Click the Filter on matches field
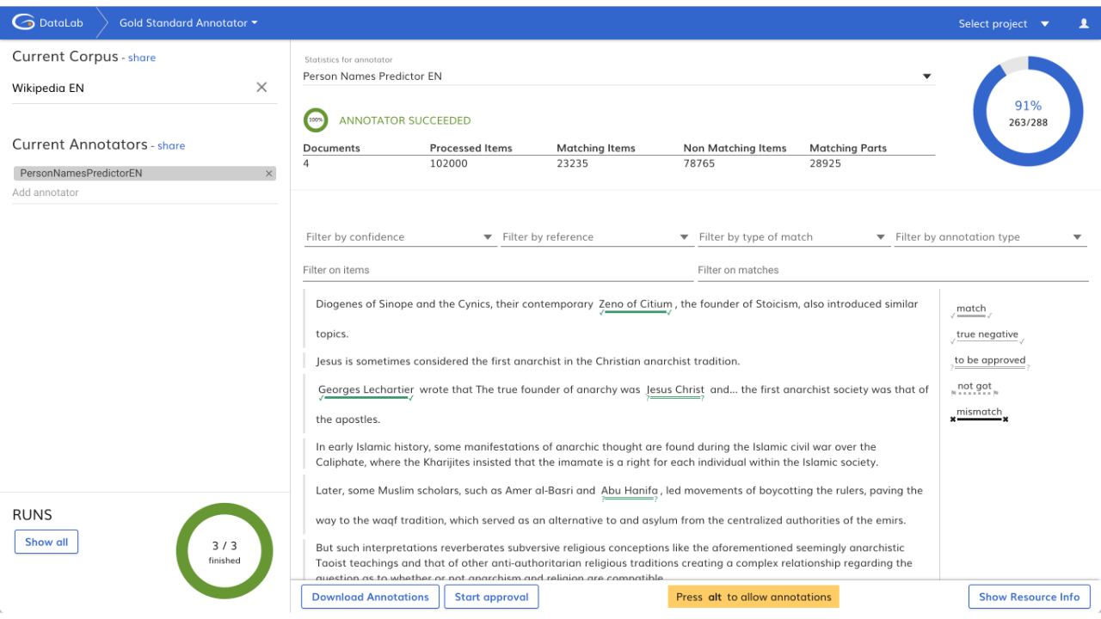 coord(893,270)
